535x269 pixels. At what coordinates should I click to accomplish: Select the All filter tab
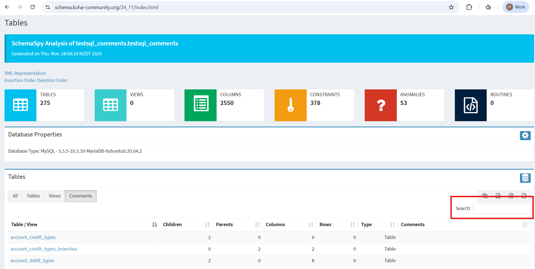[x=15, y=196]
